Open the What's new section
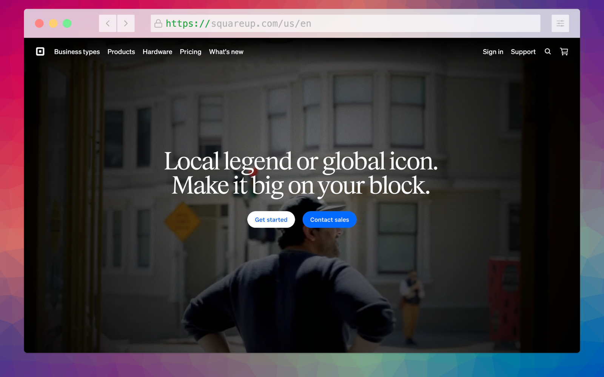Image resolution: width=604 pixels, height=377 pixels. tap(226, 52)
